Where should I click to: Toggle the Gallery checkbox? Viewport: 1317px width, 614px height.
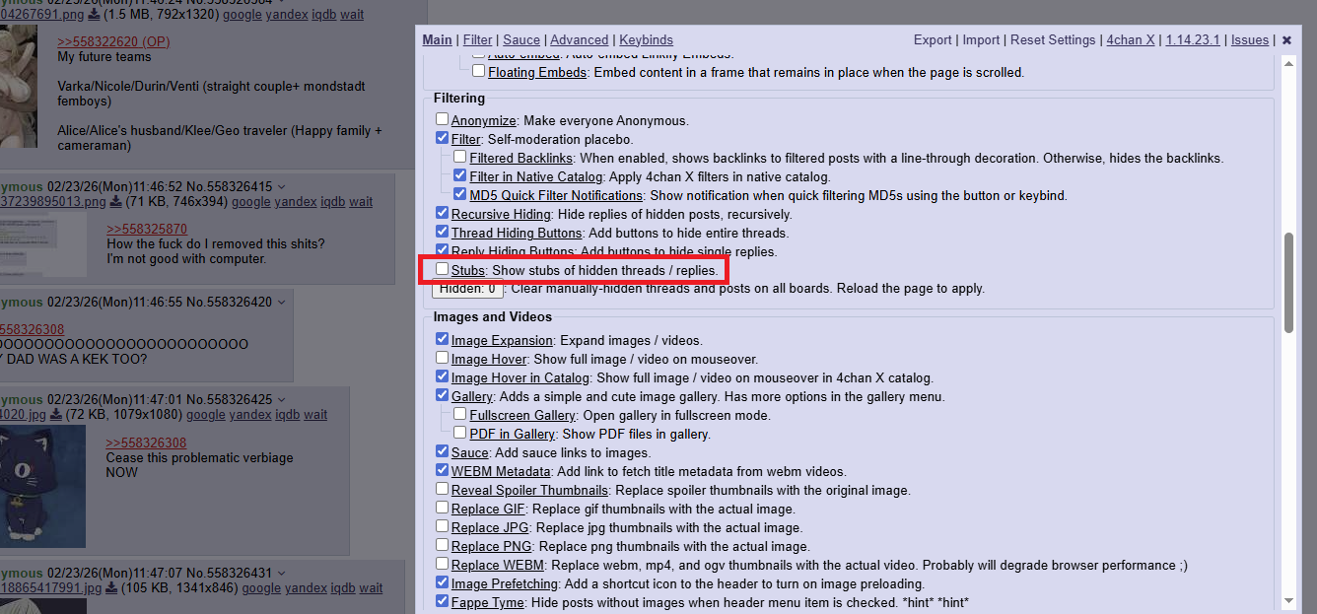pos(443,396)
